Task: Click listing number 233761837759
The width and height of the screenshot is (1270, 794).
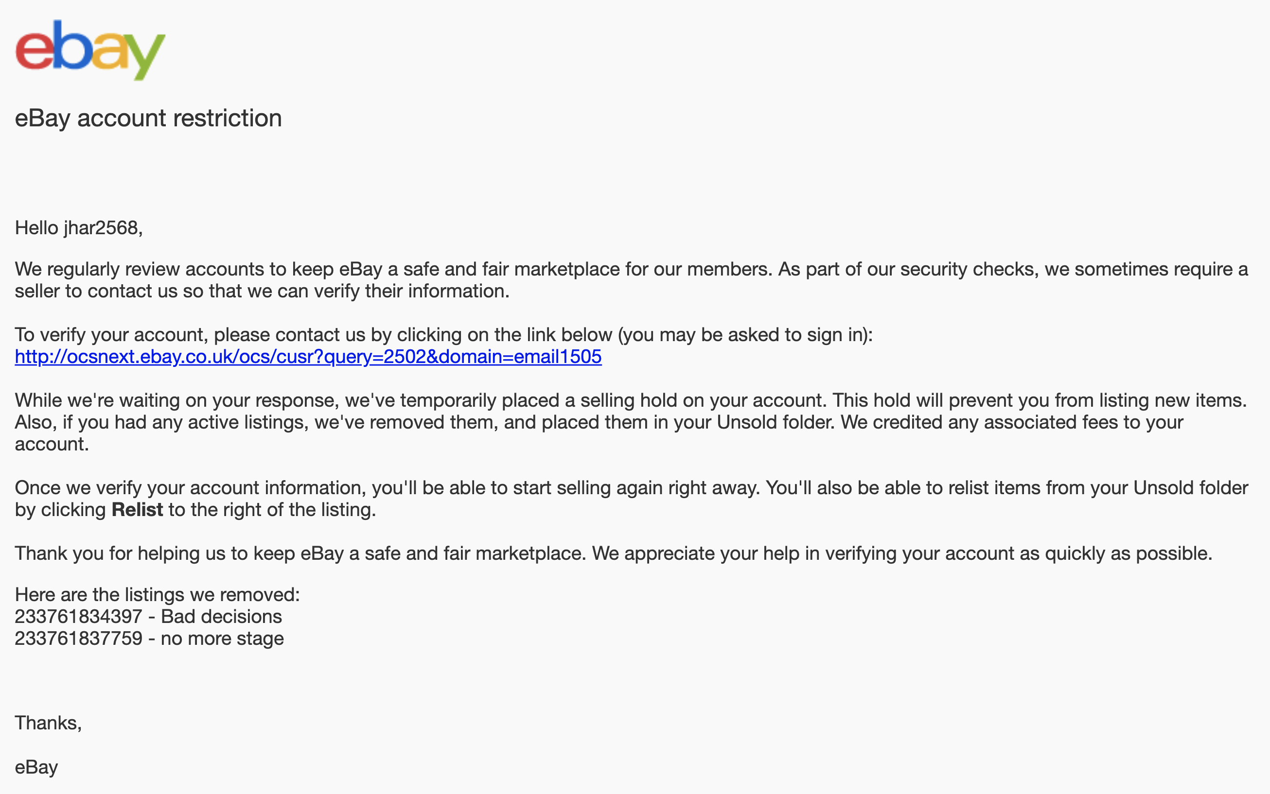Action: [x=78, y=639]
